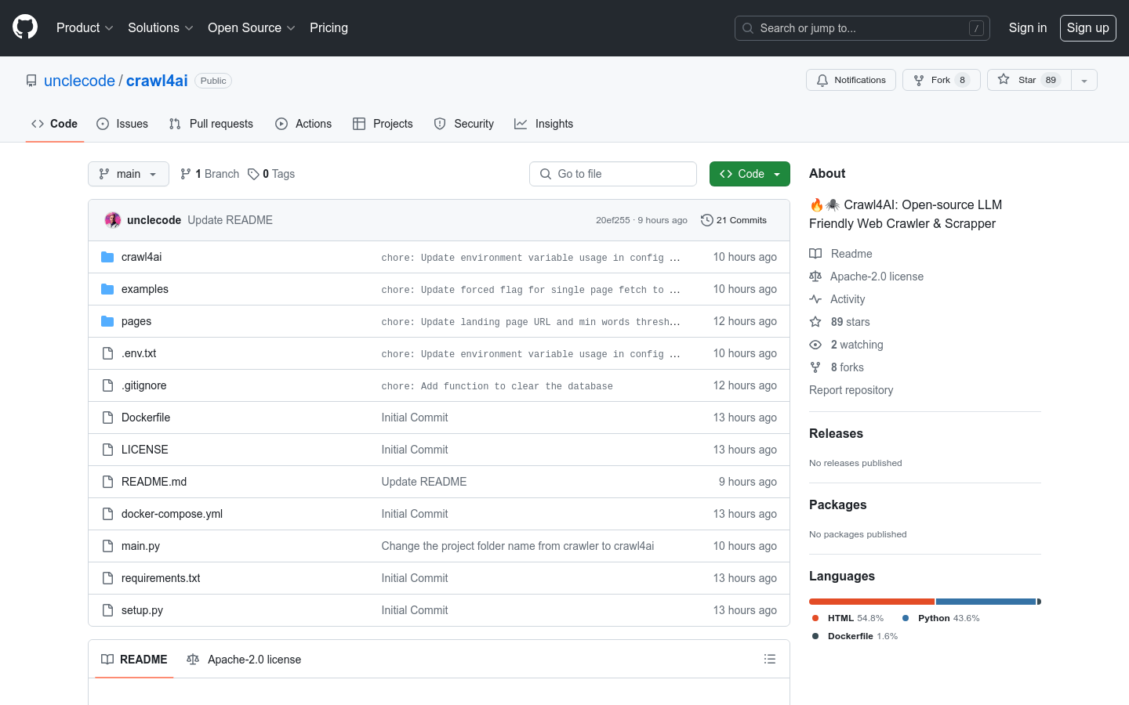This screenshot has height=705, width=1129.
Task: Expand the Solutions menu
Action: 160,27
